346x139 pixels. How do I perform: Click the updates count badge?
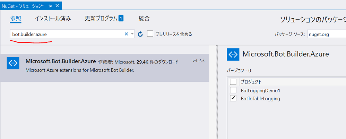(x=121, y=18)
